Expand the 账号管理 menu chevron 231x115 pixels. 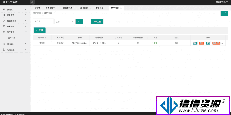(26, 15)
